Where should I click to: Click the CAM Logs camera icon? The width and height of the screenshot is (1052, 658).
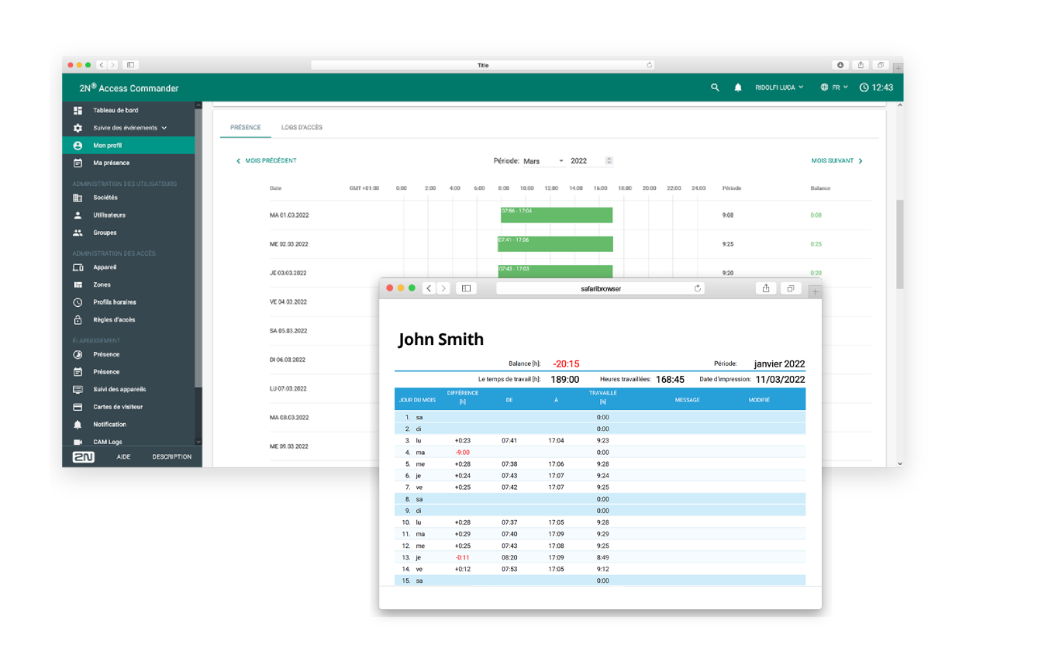pos(78,442)
